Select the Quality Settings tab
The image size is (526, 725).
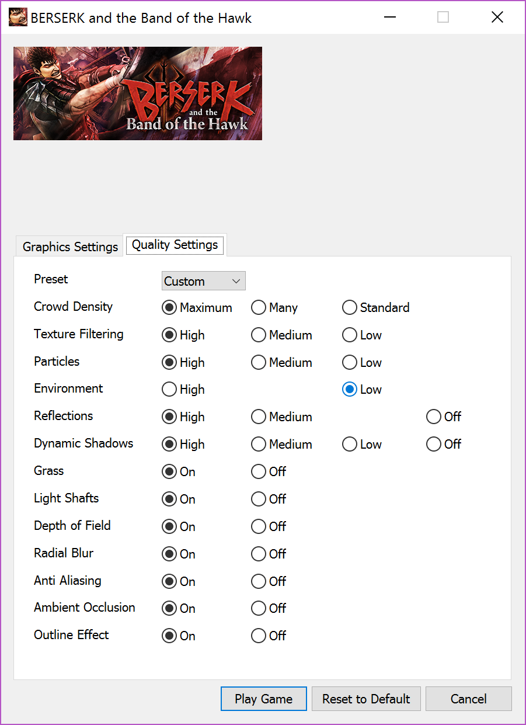175,245
